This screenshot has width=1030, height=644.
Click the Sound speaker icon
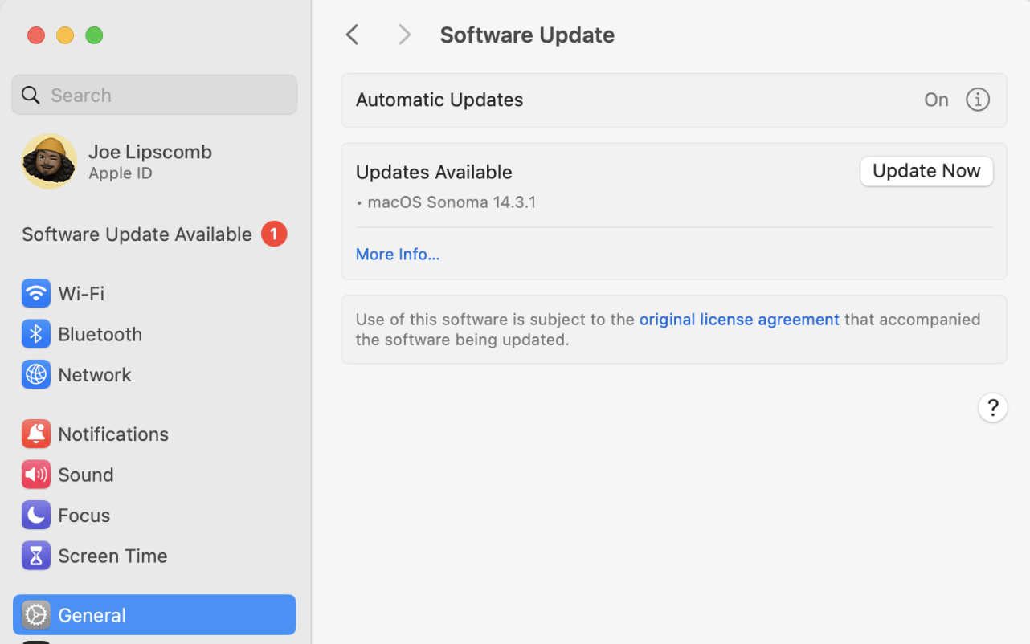[x=36, y=475]
